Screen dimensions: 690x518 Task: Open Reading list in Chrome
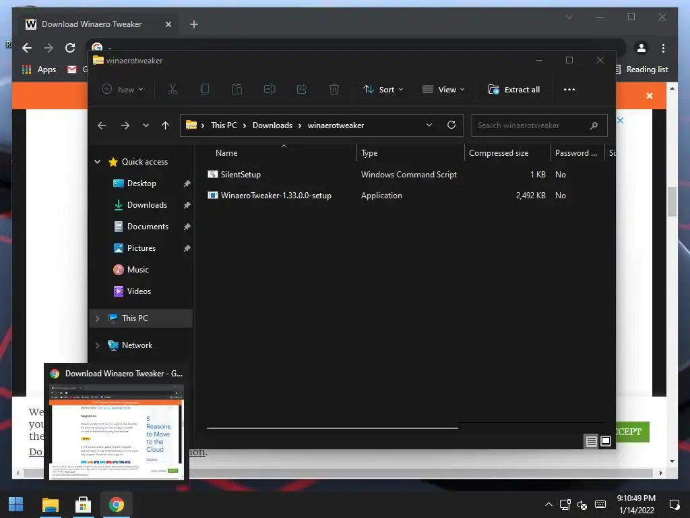click(x=641, y=69)
